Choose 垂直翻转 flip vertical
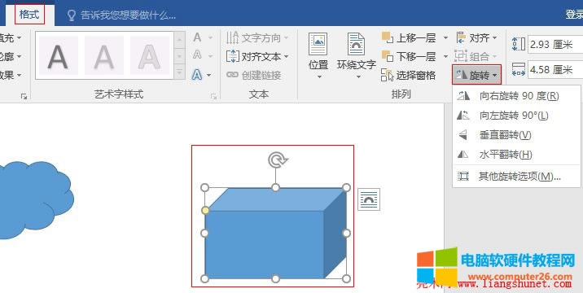The height and width of the screenshot is (293, 583). point(515,134)
